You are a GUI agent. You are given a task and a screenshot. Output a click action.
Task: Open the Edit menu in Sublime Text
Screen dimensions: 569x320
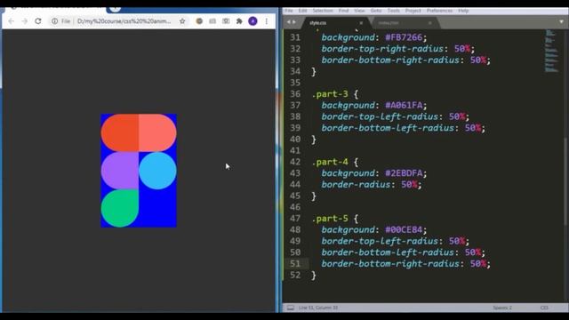pyautogui.click(x=302, y=11)
